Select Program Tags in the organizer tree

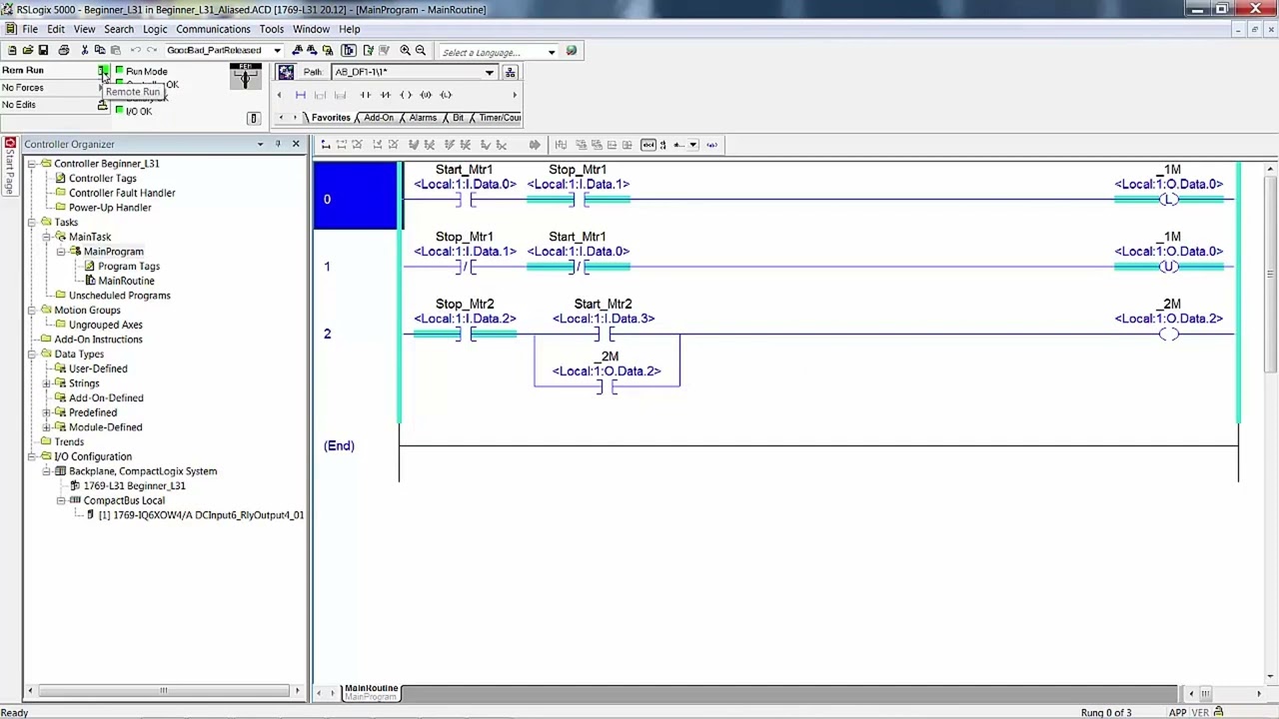tap(129, 267)
